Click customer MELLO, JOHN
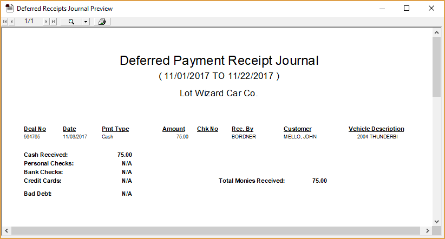Viewport: 445px width, 239px height. tap(300, 137)
